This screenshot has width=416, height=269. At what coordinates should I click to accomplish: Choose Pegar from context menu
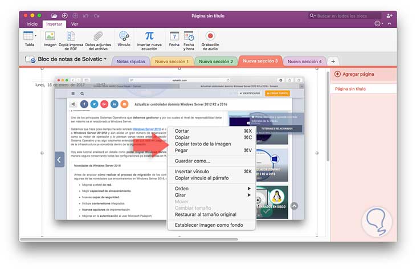coord(212,150)
